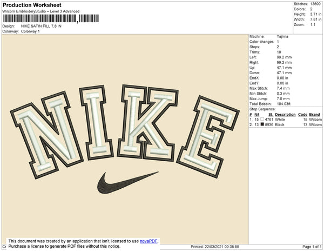Click the Total Bobbin value 104.03ft
The image size is (324, 251).
click(283, 104)
